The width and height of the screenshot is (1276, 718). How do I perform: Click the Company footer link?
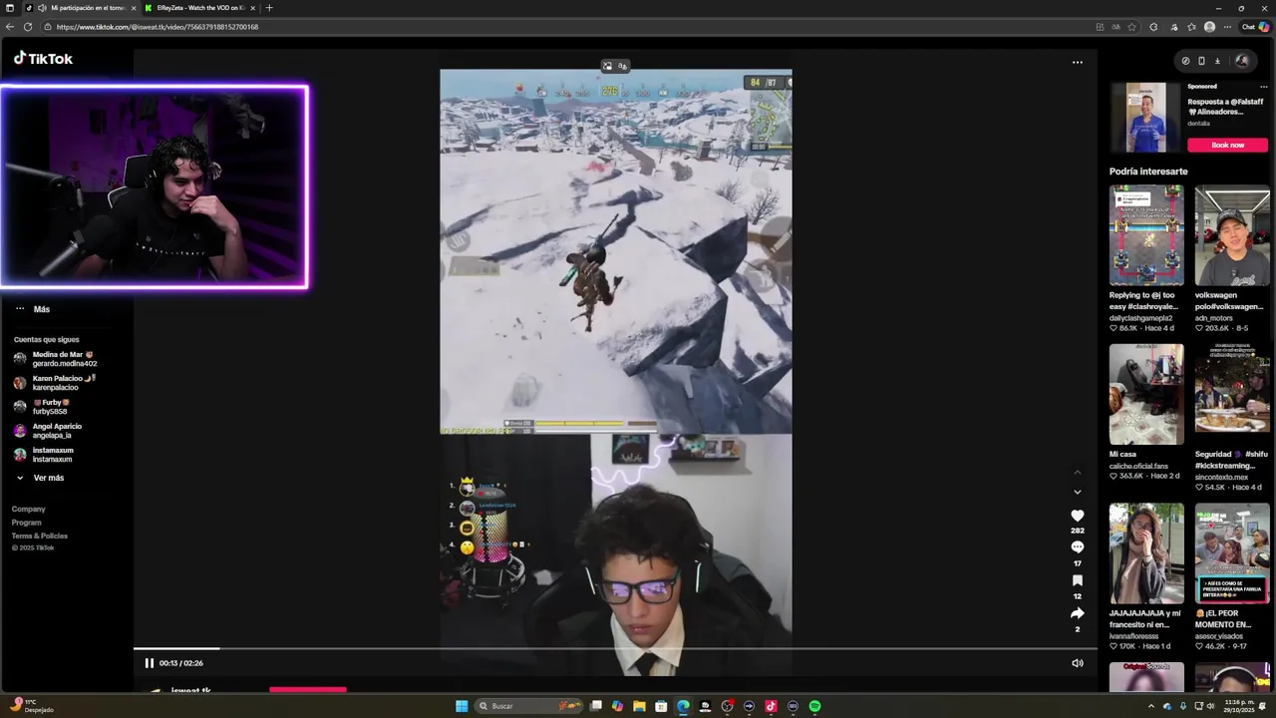pyautogui.click(x=29, y=509)
